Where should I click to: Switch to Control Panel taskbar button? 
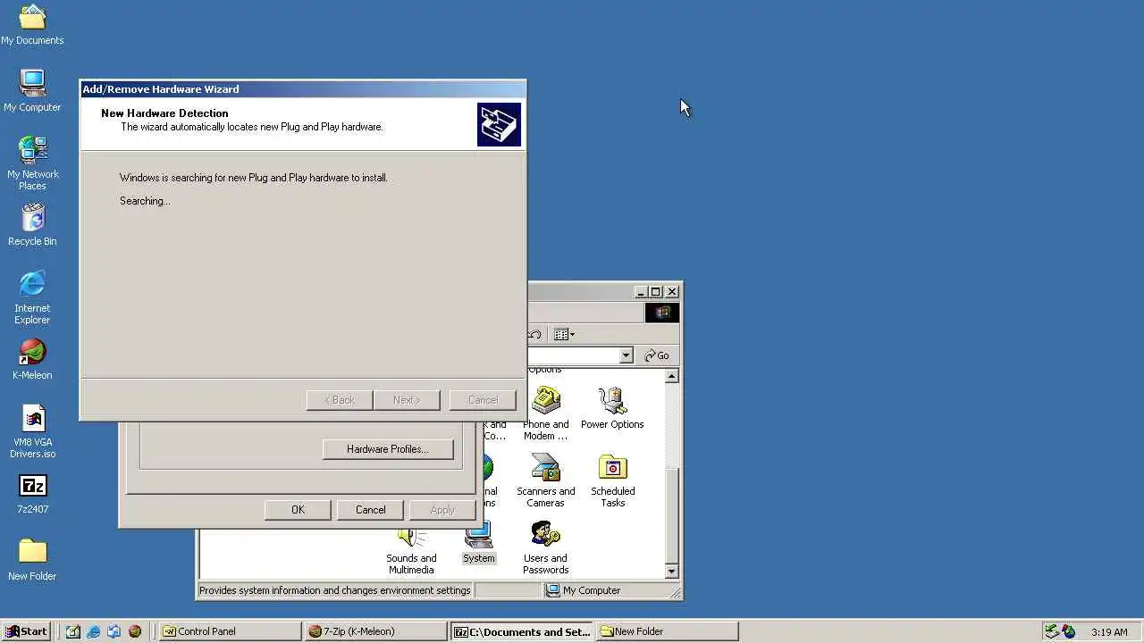231,631
